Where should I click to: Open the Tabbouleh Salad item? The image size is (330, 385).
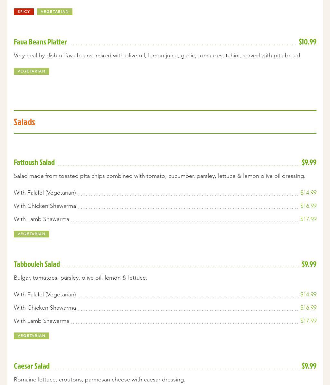click(37, 264)
